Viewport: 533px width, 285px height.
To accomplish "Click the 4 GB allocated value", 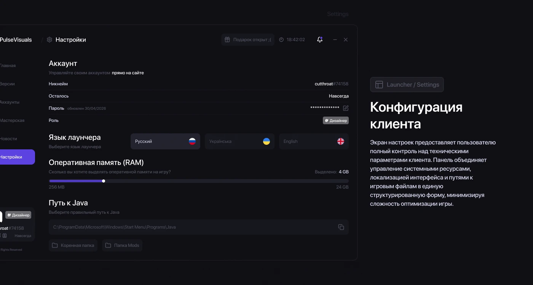I will (x=344, y=172).
